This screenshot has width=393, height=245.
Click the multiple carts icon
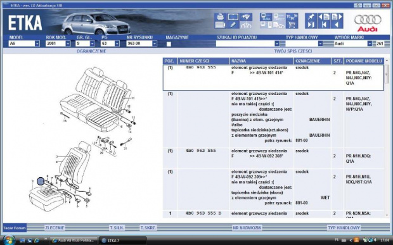point(292,16)
